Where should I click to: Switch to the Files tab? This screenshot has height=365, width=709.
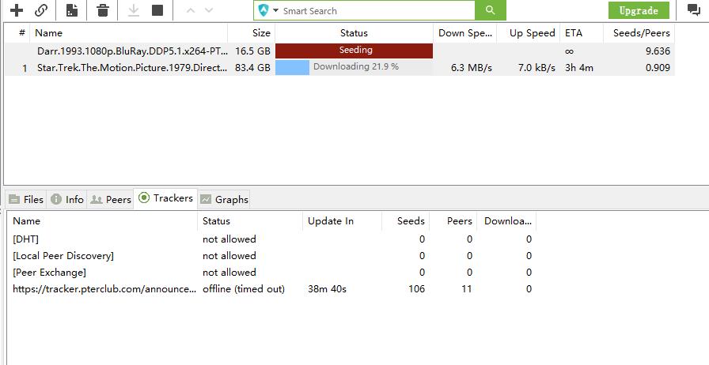coord(26,199)
